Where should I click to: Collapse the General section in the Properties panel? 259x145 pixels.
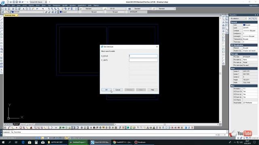[244, 22]
